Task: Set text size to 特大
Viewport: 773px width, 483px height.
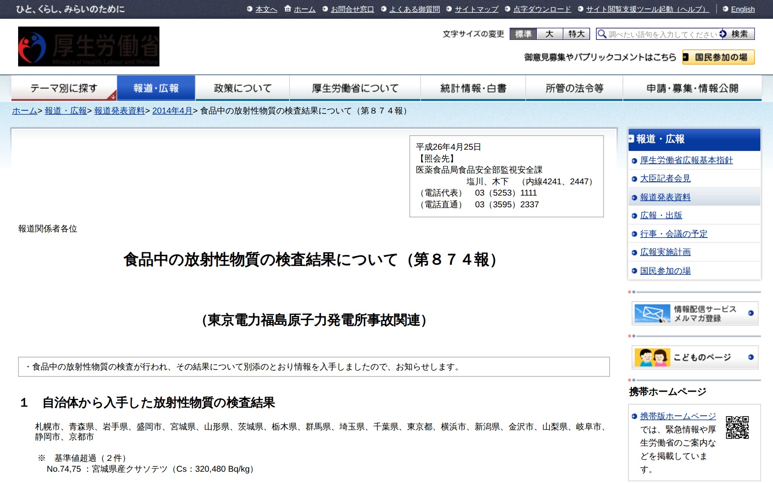Action: [576, 34]
